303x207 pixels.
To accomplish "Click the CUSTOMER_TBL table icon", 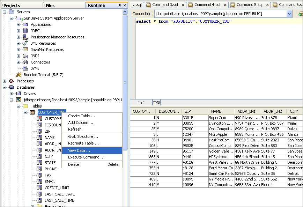I will point(32,112).
